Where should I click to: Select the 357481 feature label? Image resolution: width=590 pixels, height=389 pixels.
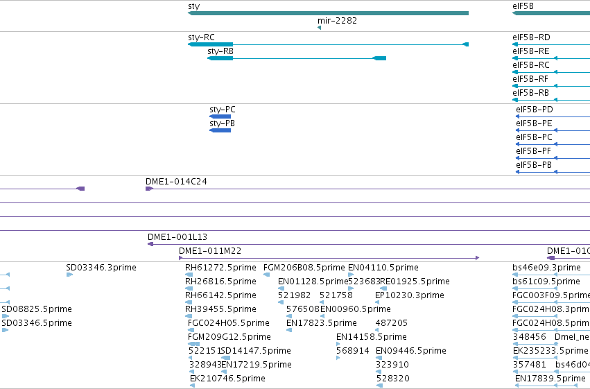pos(530,365)
